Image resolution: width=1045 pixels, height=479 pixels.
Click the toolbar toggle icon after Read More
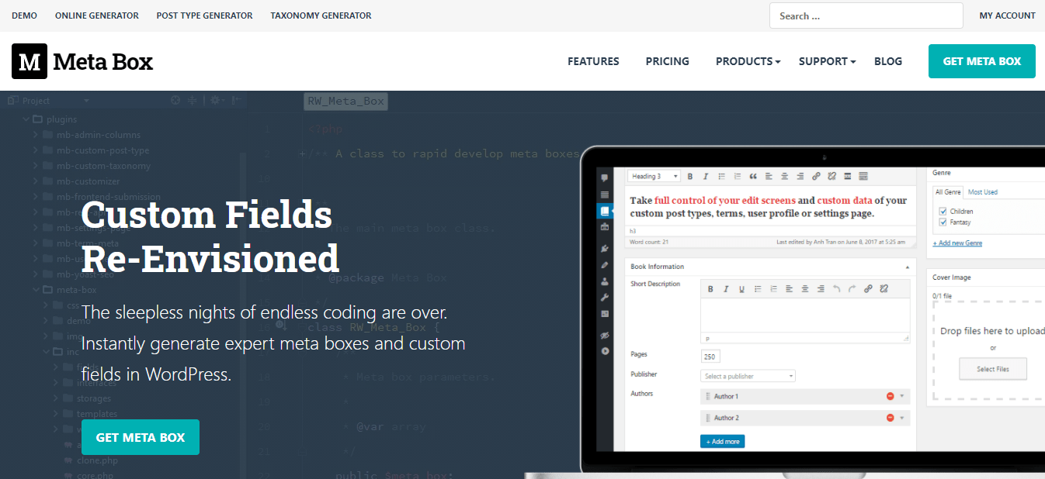pyautogui.click(x=863, y=177)
